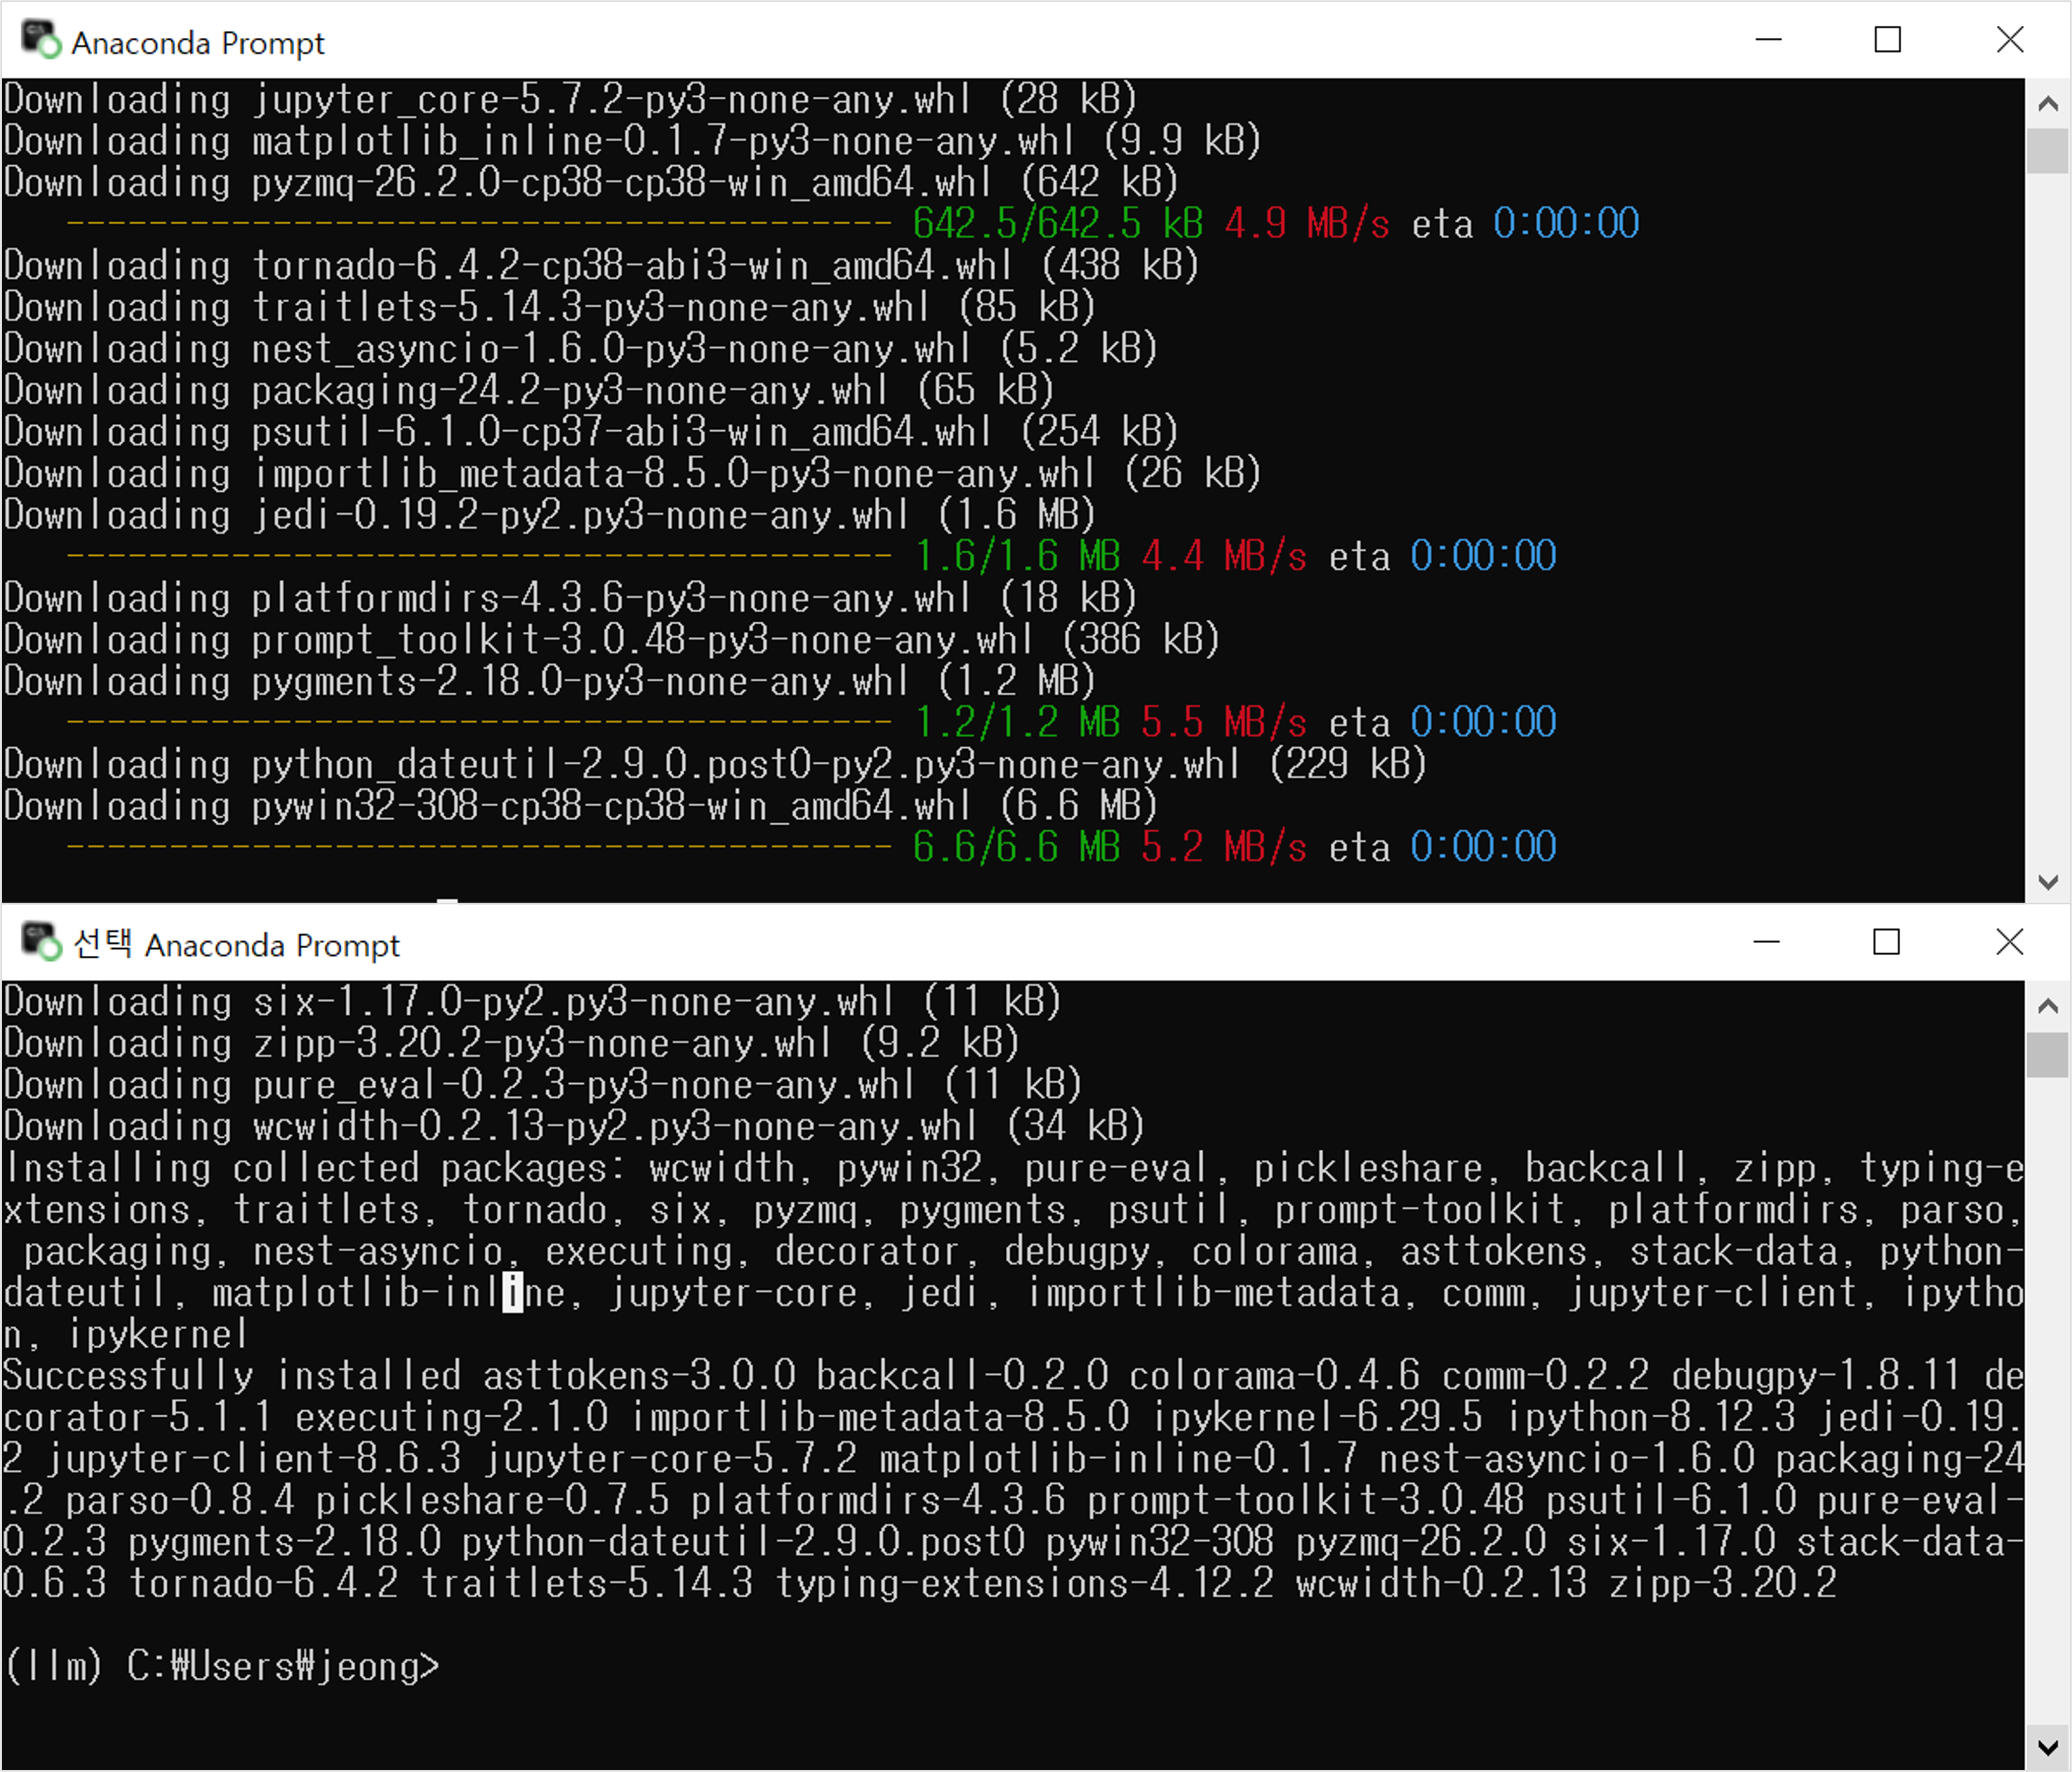Click the (llm) C:\Users\jeong> prompt line
Image resolution: width=2072 pixels, height=1772 pixels.
tap(222, 1666)
